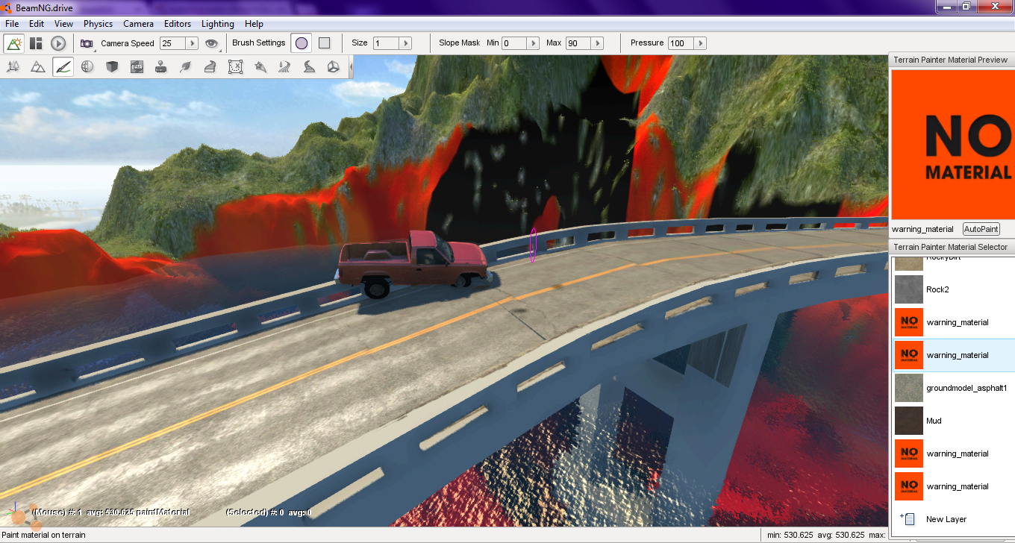Screen dimensions: 1015x543
Task: Open the Mesh Road Editor icon
Action: (x=210, y=67)
